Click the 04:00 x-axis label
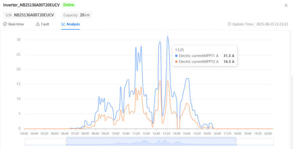Viewport: 293px width, 149px height. click(x=24, y=133)
